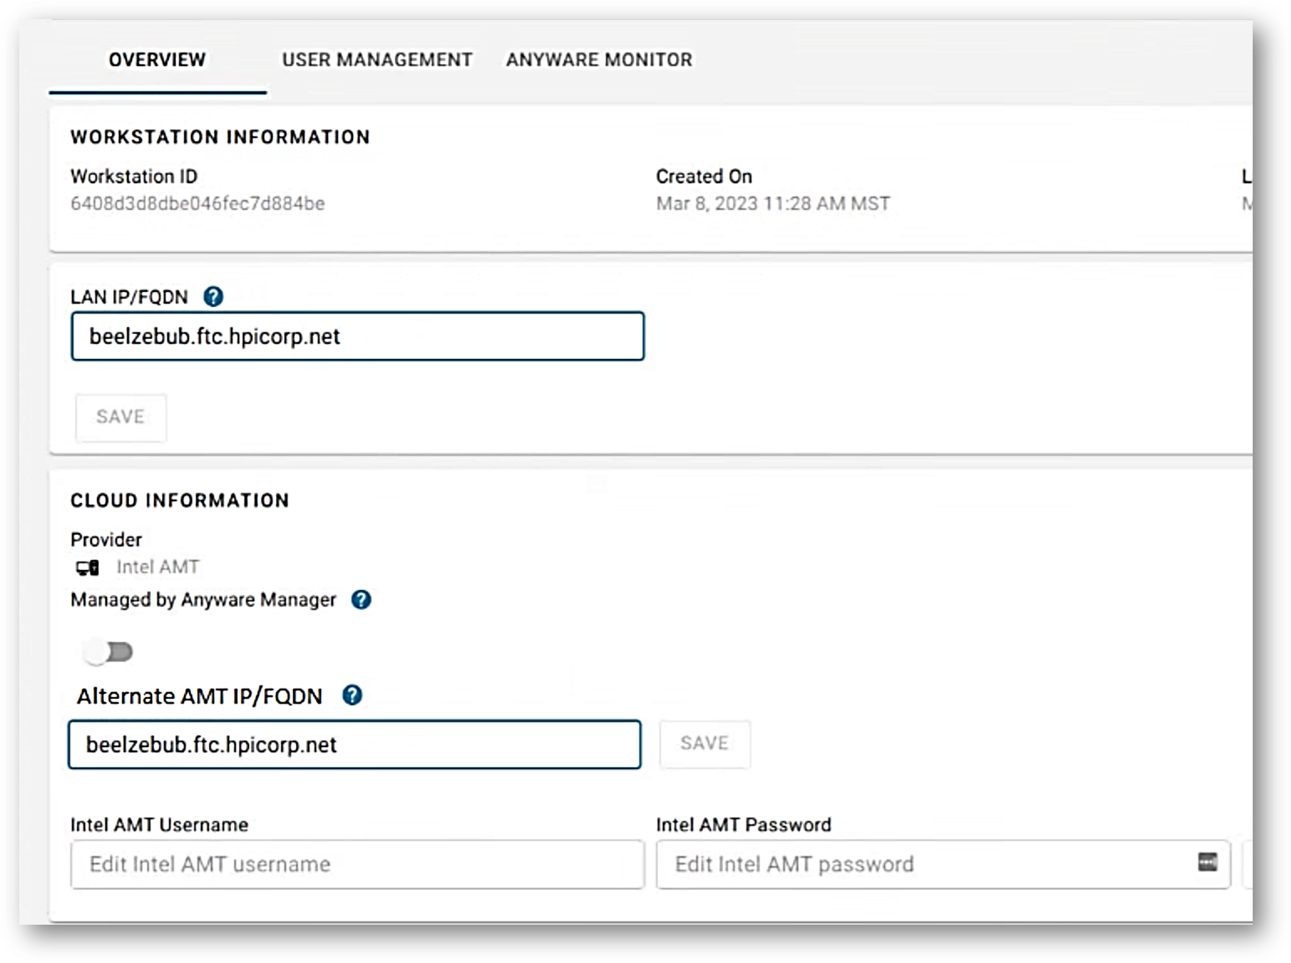Image resolution: width=1291 pixels, height=963 pixels.
Task: Click the LAN IP/FQDN help icon
Action: [x=212, y=298]
